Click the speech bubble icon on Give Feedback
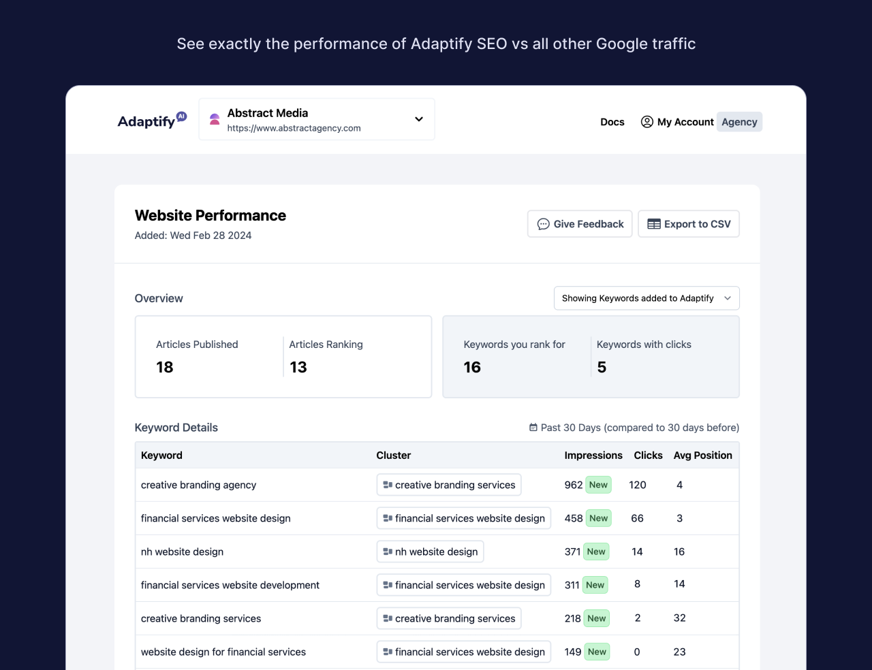The width and height of the screenshot is (872, 670). [x=543, y=224]
